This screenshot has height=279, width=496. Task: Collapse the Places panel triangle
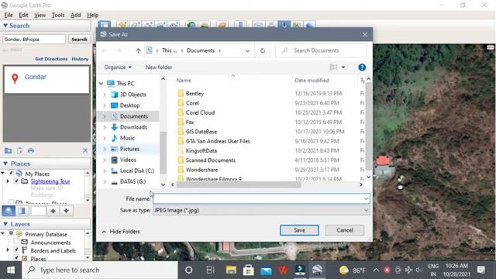click(5, 164)
